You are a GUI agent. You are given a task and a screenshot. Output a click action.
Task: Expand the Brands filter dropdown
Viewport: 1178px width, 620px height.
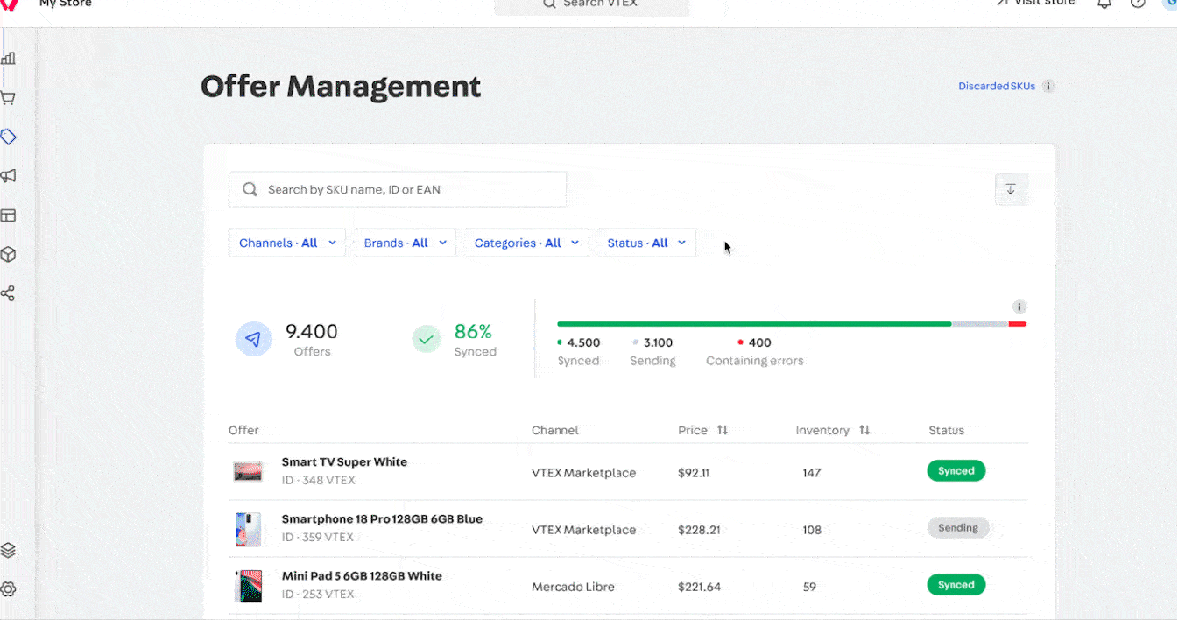tap(406, 243)
